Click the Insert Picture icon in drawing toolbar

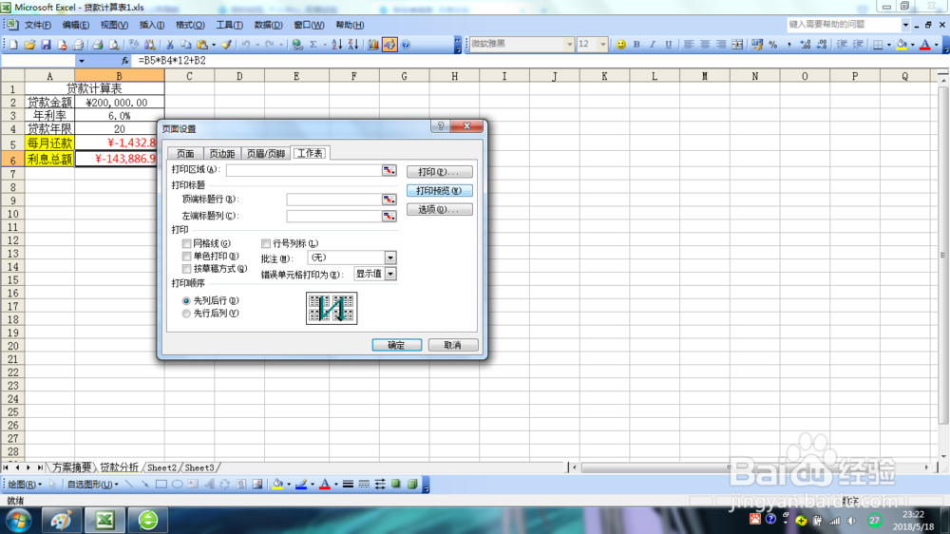(x=256, y=485)
